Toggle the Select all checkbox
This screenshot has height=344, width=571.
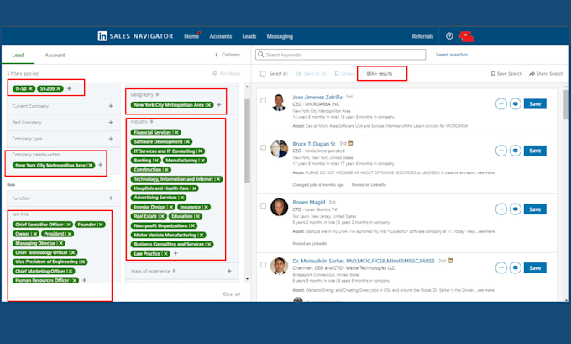click(x=263, y=74)
